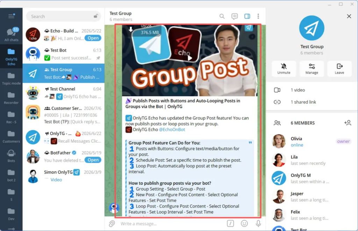Click the 6 MEMBERS header
Viewport: 358px width, 231px height.
click(x=302, y=123)
